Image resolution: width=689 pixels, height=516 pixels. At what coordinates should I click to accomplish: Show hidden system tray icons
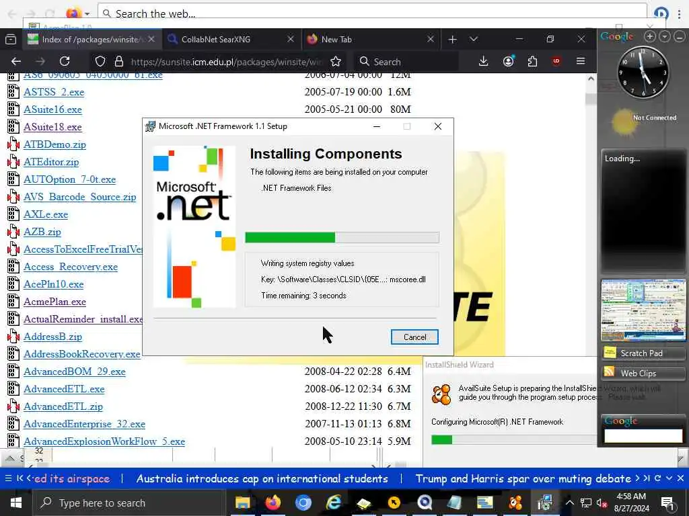(x=569, y=503)
